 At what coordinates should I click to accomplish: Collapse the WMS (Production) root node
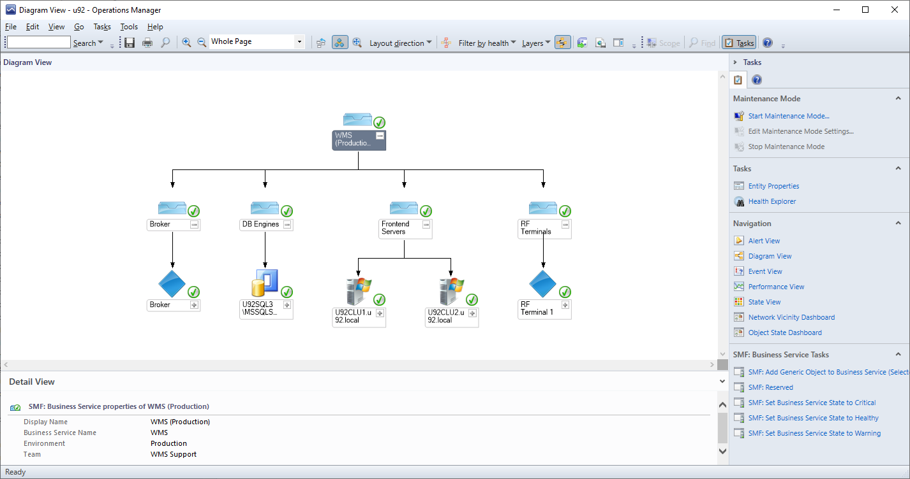pos(380,136)
